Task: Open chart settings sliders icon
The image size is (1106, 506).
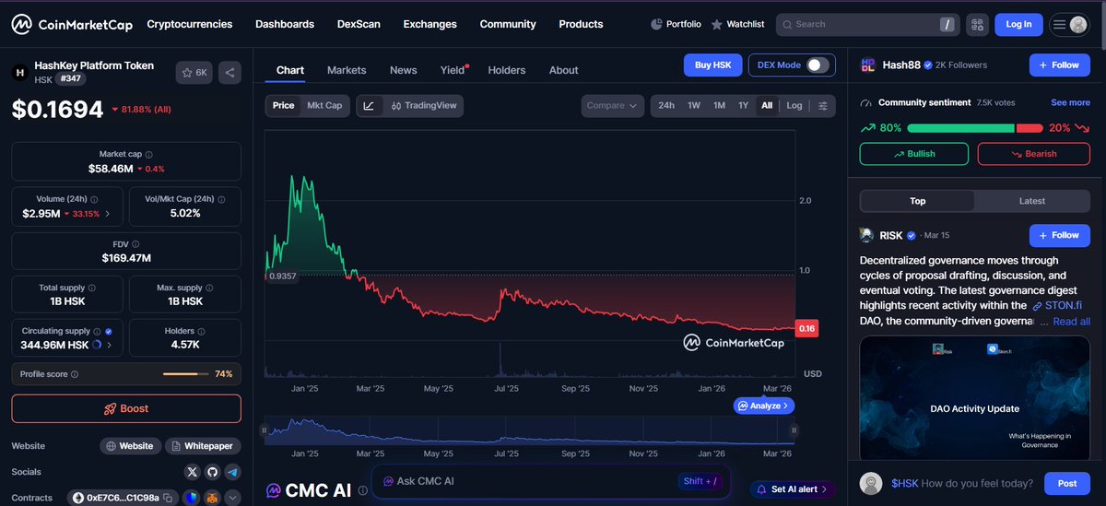Action: (x=823, y=105)
